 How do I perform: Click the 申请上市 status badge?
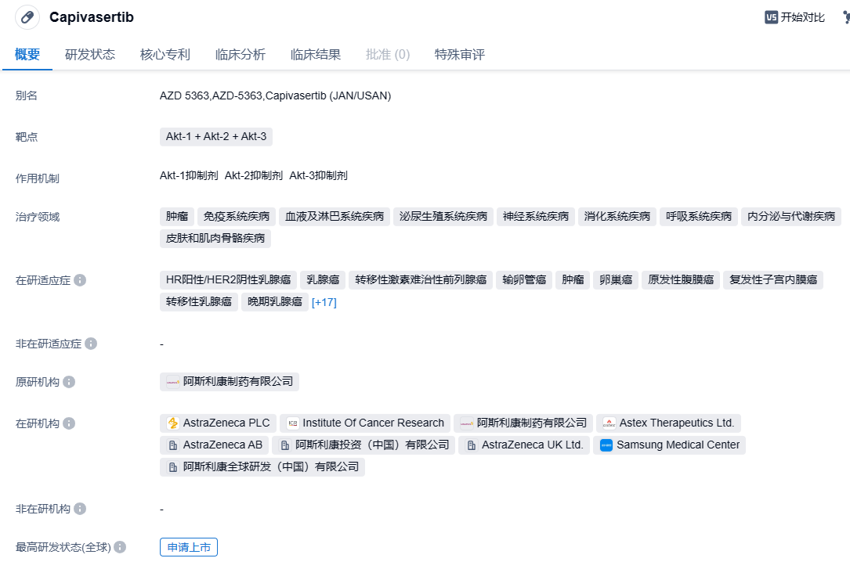click(x=189, y=547)
